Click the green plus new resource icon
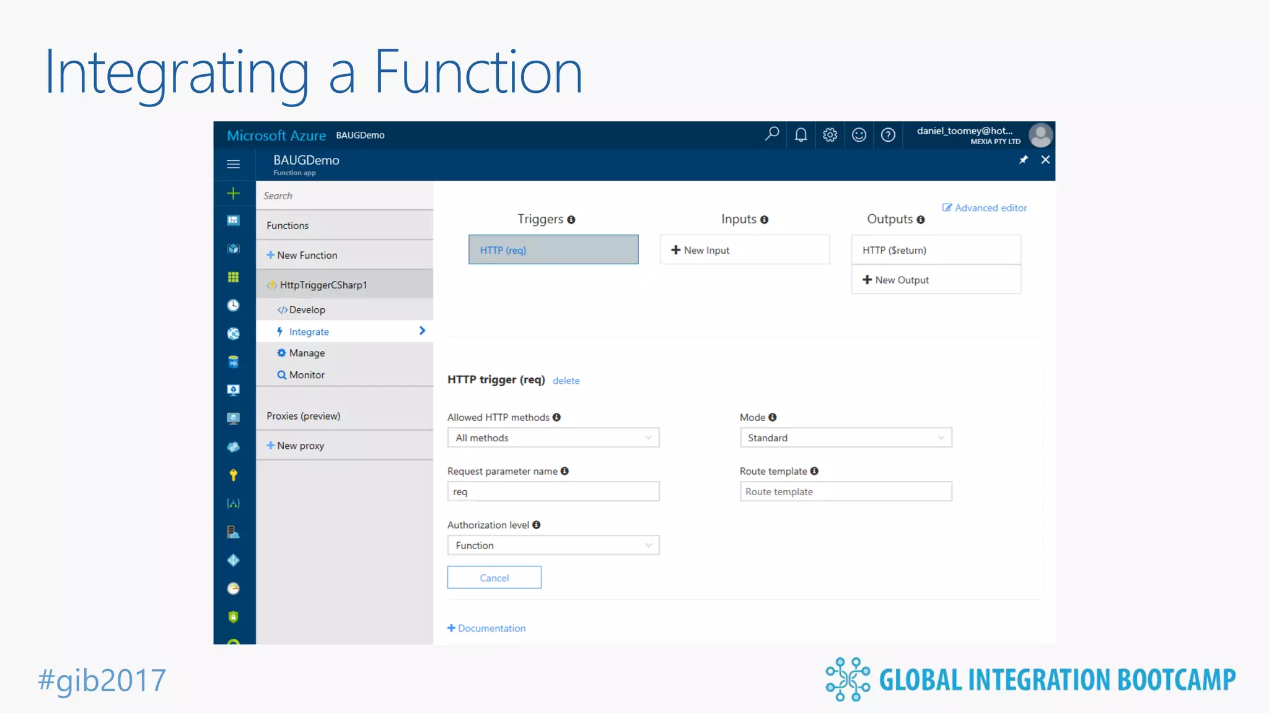Image resolution: width=1269 pixels, height=713 pixels. coord(234,193)
